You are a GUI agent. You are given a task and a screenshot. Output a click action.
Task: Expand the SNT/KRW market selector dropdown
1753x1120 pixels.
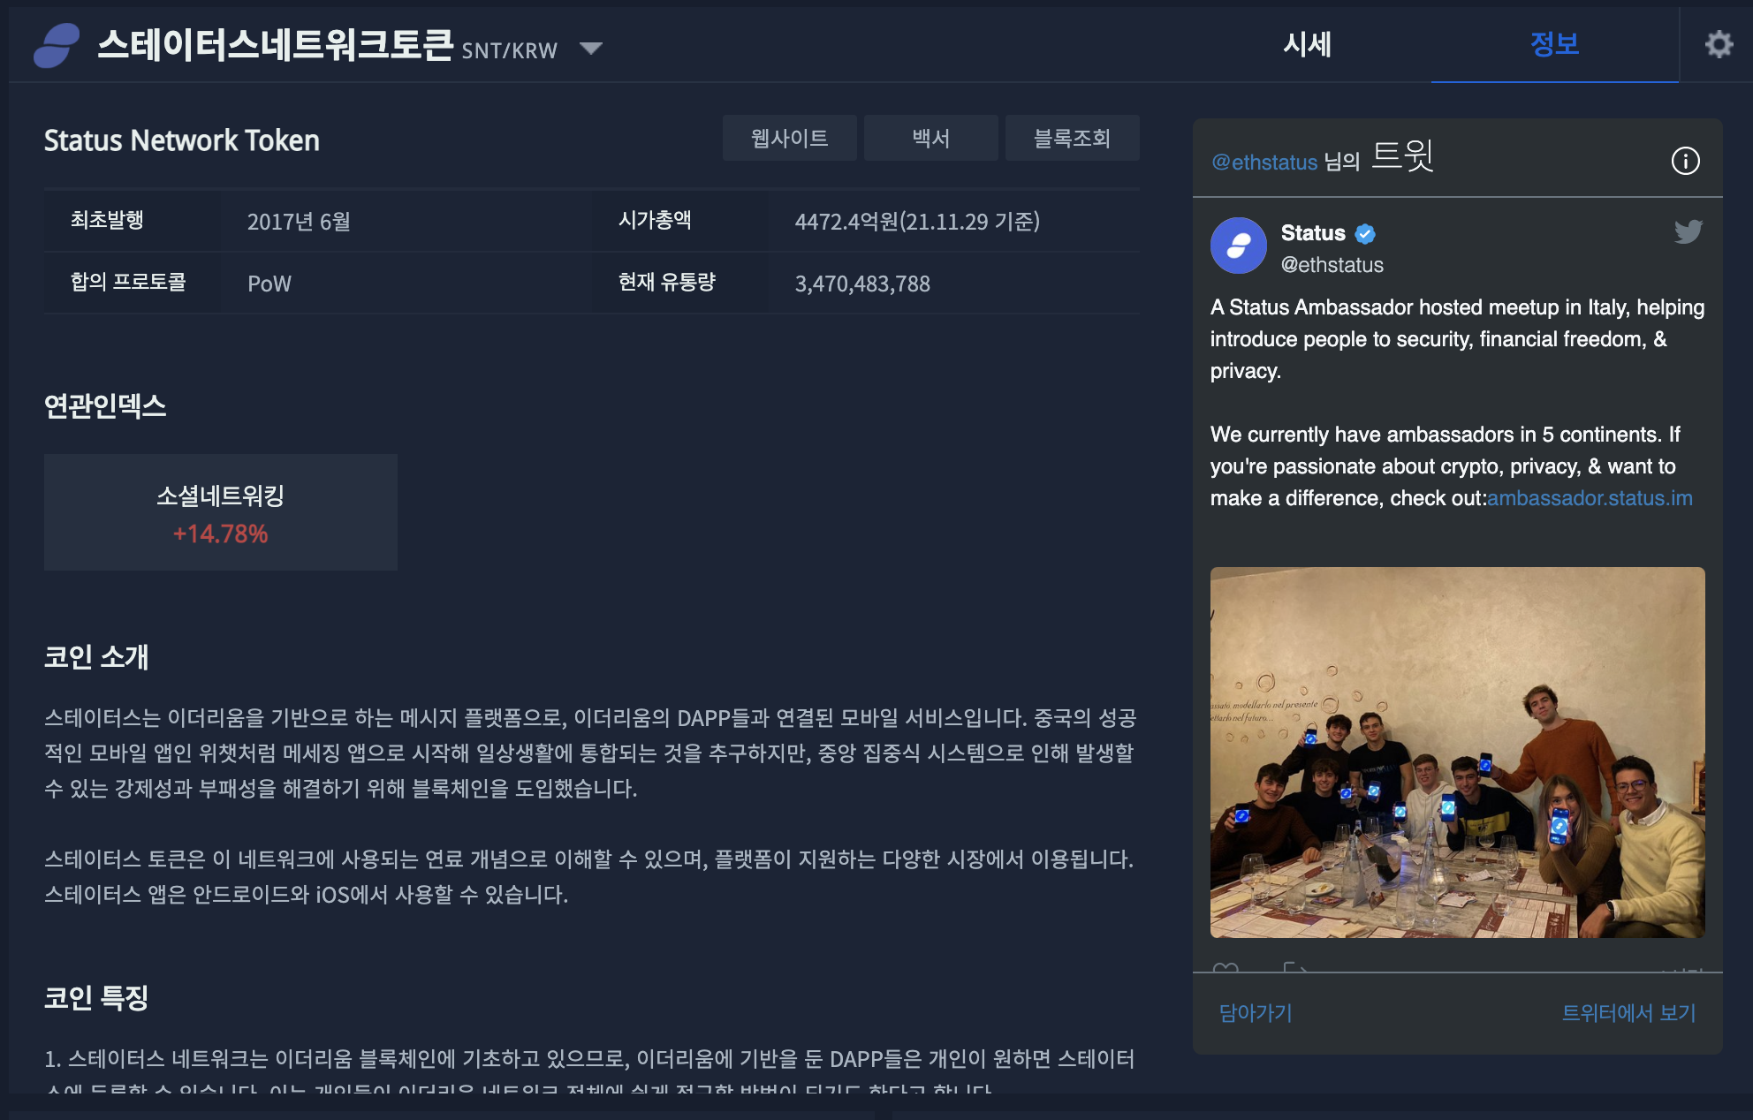[x=591, y=48]
